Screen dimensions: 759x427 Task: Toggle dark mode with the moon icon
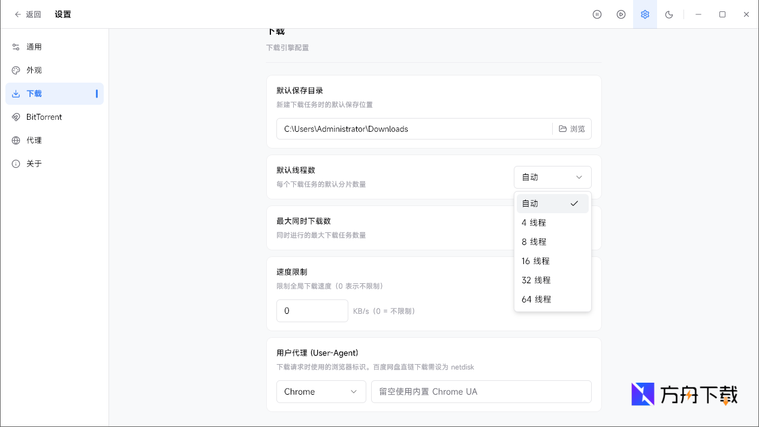pos(669,14)
